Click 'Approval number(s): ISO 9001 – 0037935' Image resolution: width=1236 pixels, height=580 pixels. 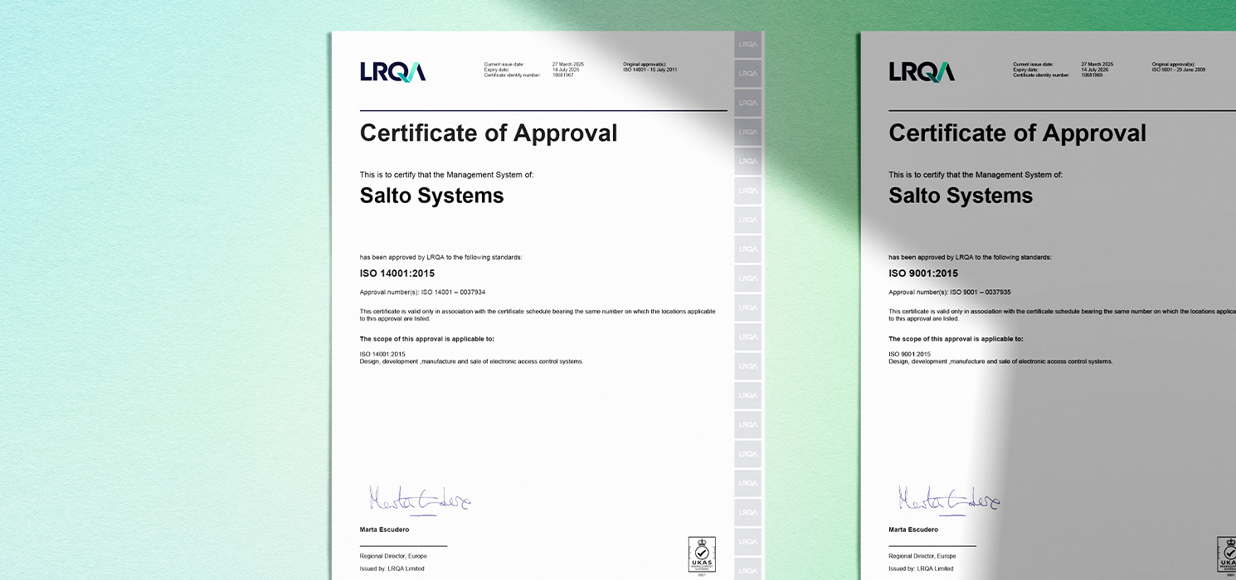click(950, 292)
